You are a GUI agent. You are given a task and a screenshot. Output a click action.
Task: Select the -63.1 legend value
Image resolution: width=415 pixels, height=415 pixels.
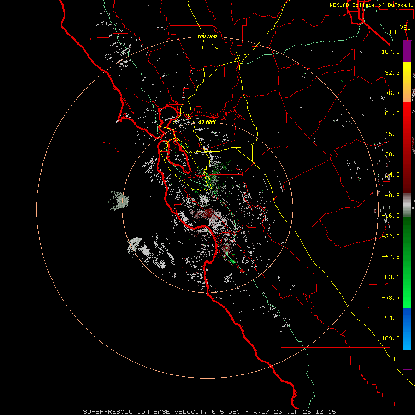point(391,277)
